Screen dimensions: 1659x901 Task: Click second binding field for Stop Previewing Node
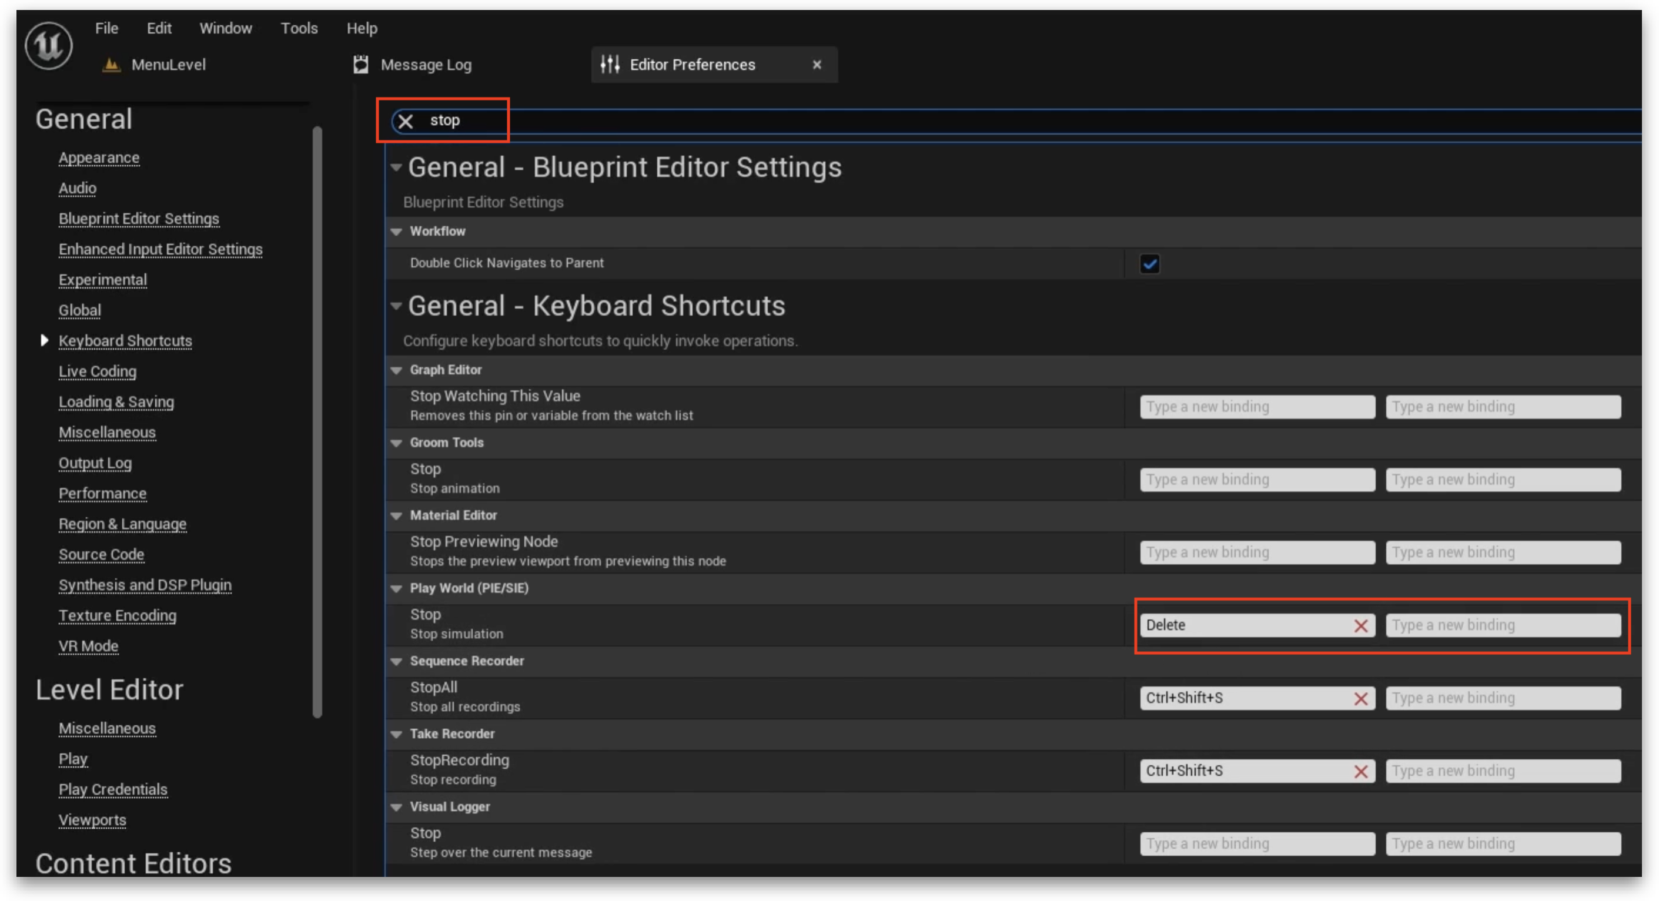coord(1503,552)
